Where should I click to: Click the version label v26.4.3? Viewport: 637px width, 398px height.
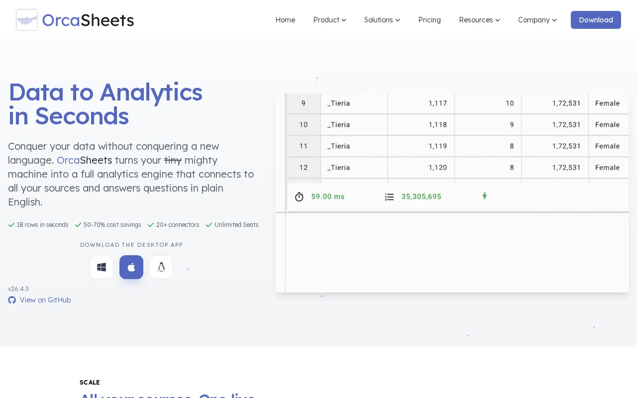(18, 289)
